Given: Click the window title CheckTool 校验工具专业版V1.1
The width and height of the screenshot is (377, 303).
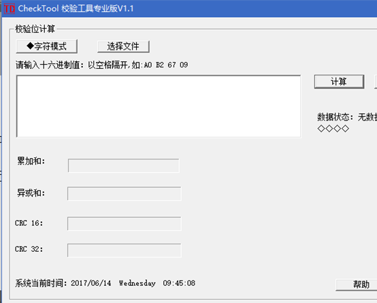Looking at the screenshot, I should (x=76, y=9).
